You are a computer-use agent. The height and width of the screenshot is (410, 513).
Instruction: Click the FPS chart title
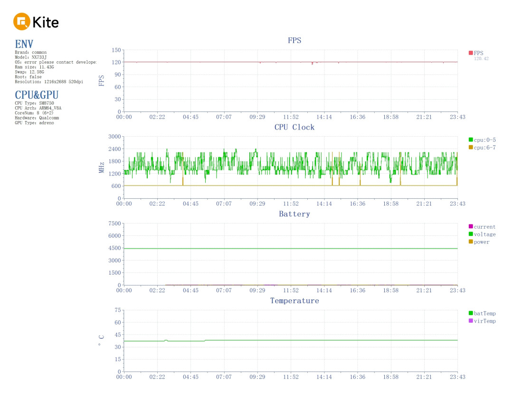[x=294, y=40]
